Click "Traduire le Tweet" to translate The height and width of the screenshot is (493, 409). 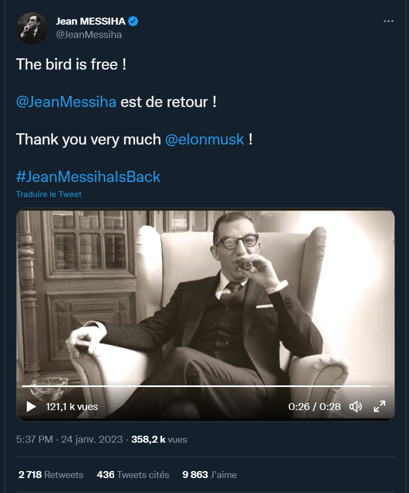click(49, 194)
